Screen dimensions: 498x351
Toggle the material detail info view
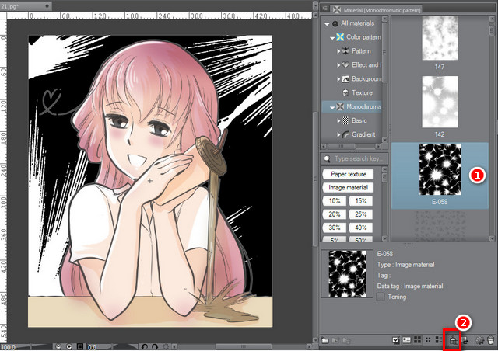[x=406, y=340]
